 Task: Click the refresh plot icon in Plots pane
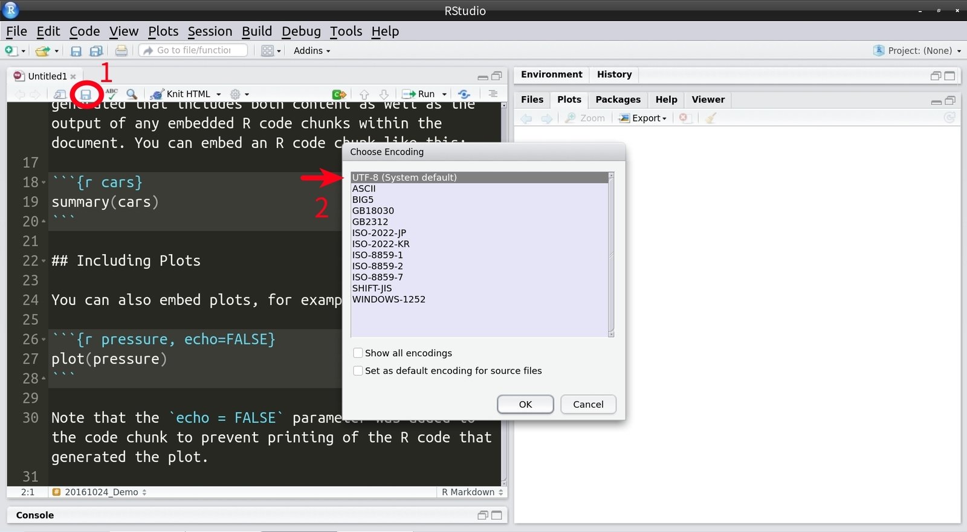coord(949,118)
